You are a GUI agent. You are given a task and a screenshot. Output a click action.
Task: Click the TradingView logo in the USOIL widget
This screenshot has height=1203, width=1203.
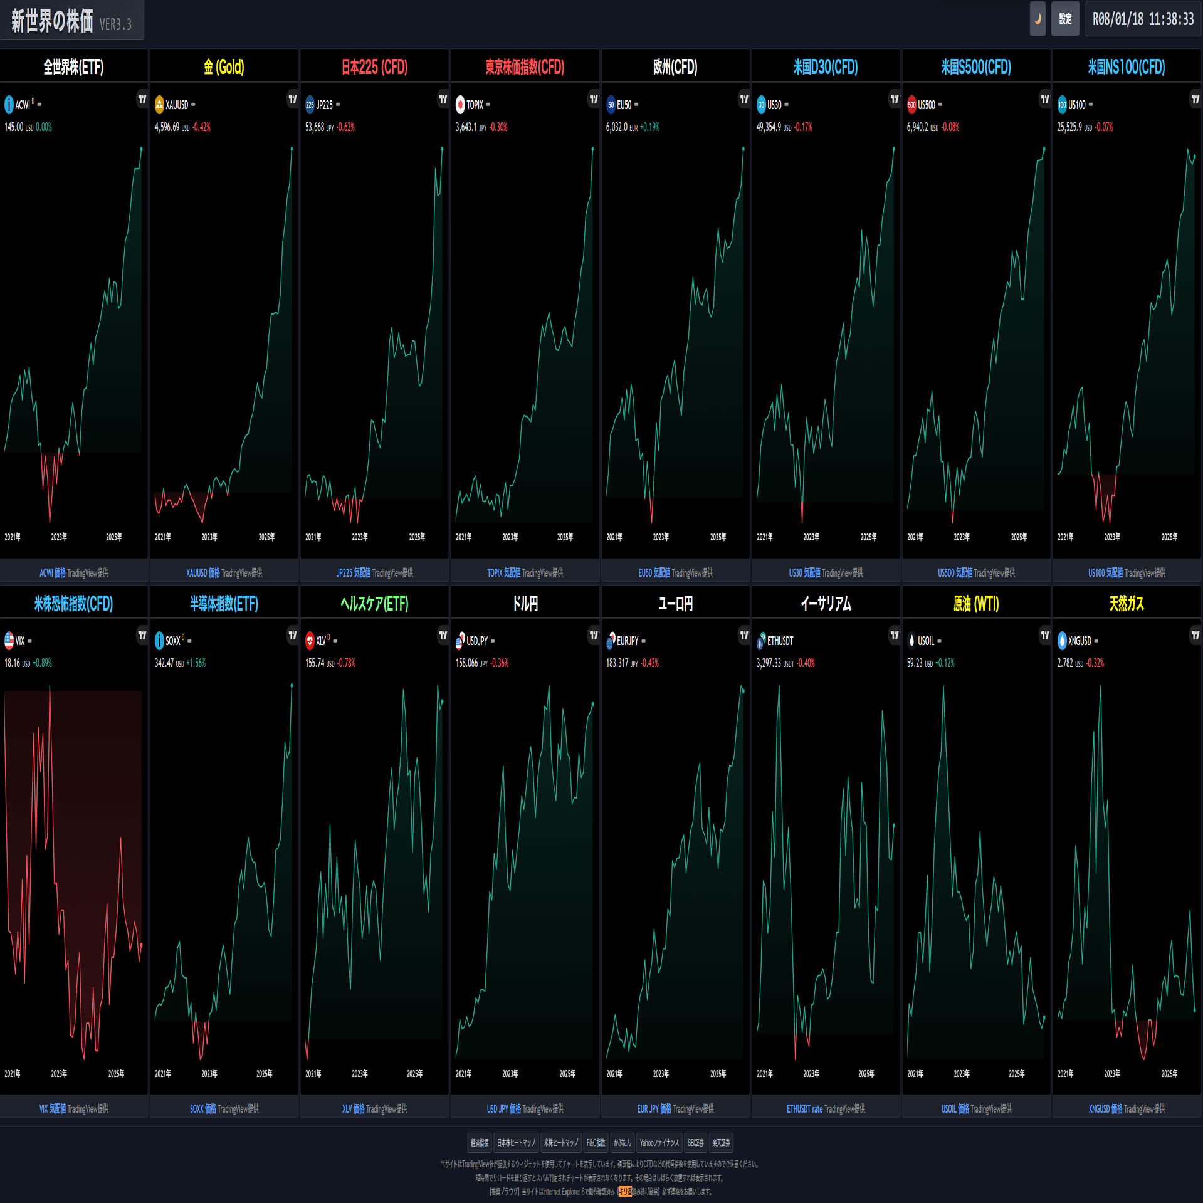(x=1045, y=635)
